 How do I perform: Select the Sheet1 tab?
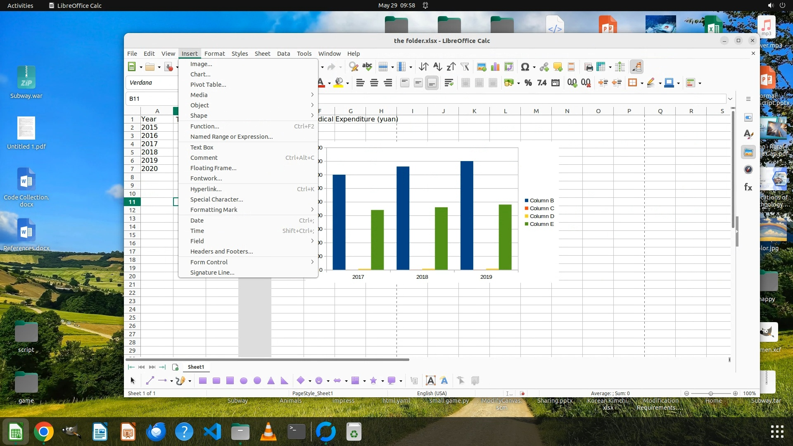point(196,367)
